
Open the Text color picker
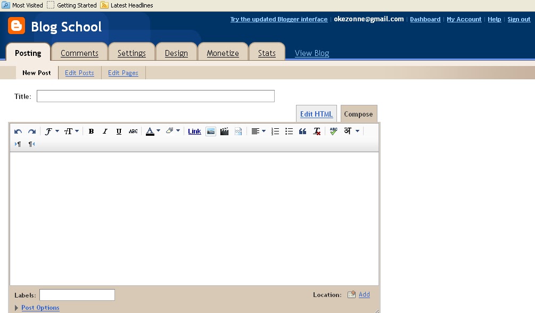tap(153, 131)
